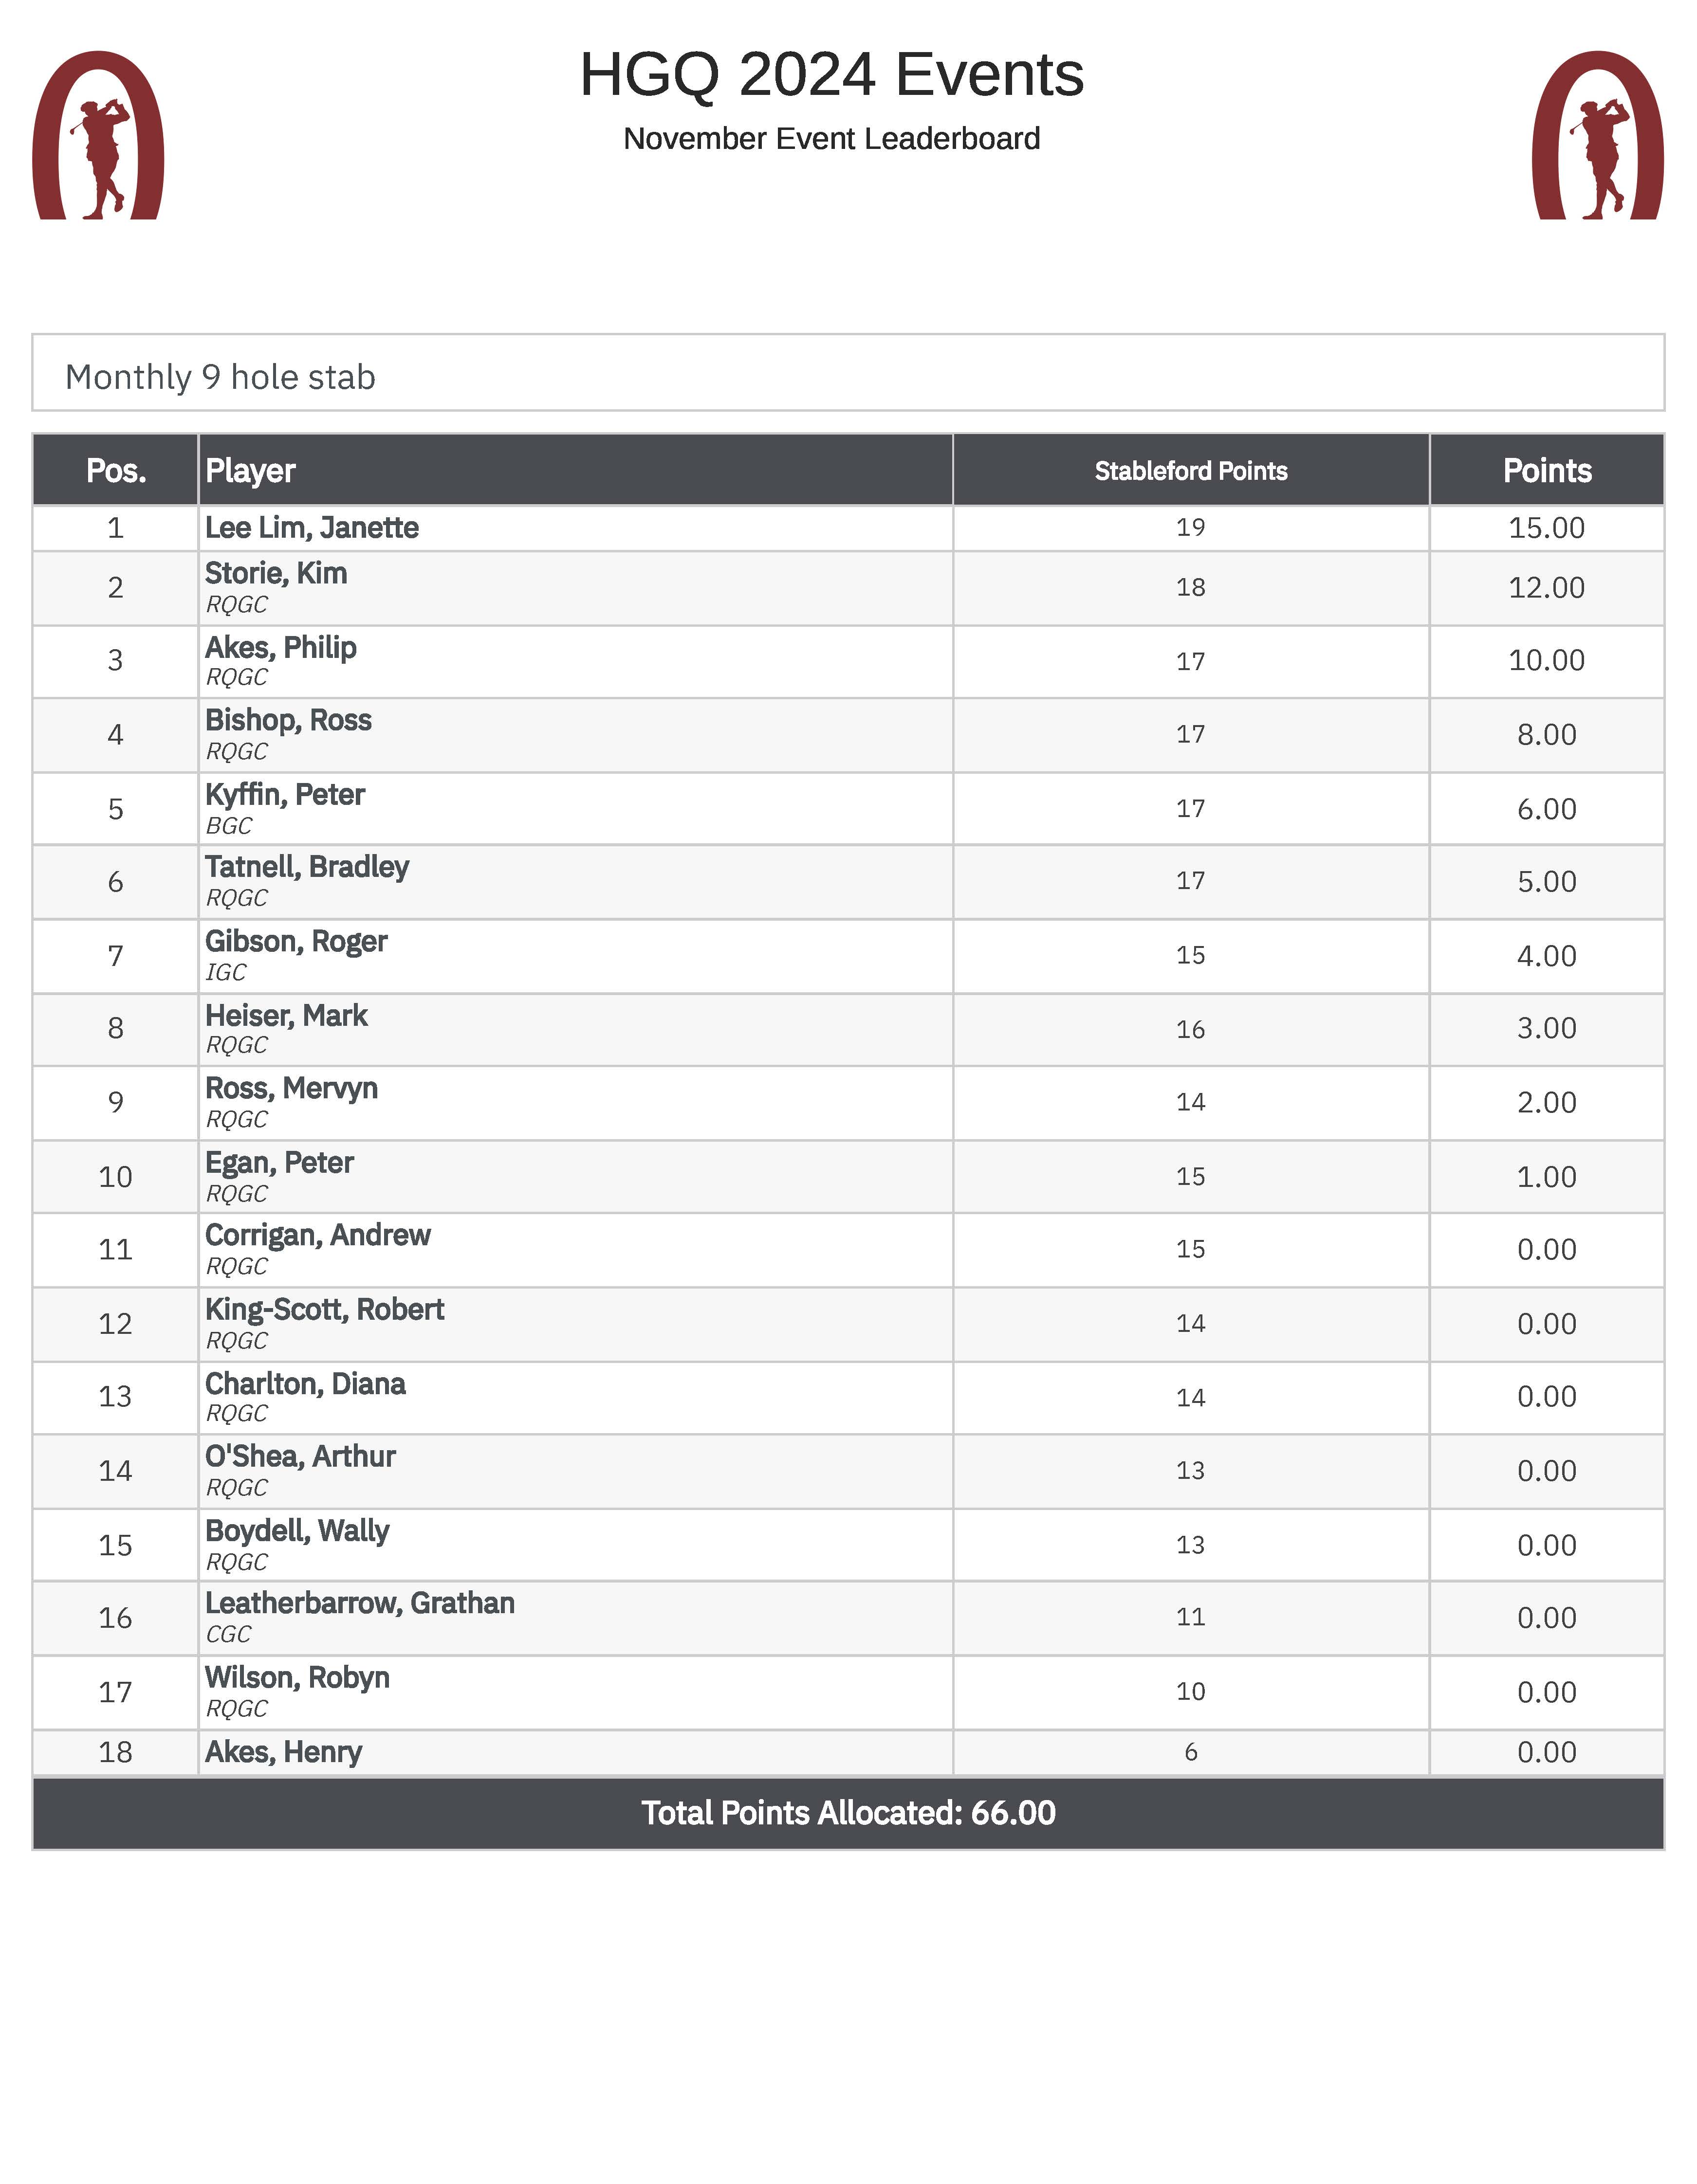Click the right golfer horseshoe logo
The width and height of the screenshot is (1697, 2184).
(1598, 136)
